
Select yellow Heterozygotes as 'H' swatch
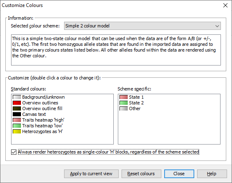coord(17,131)
